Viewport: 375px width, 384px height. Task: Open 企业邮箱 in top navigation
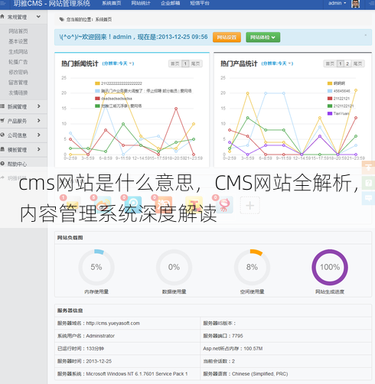[x=171, y=3]
